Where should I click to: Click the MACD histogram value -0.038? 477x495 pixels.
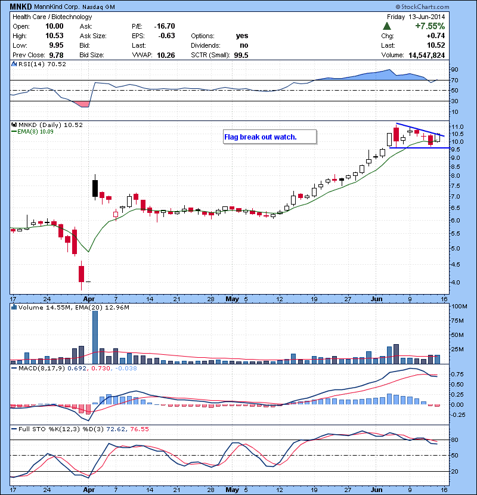tap(126, 368)
